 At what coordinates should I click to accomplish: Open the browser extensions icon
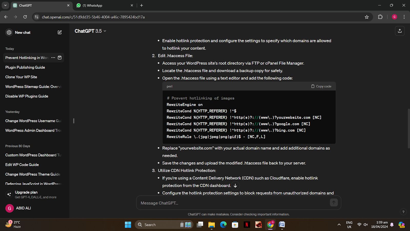380,17
